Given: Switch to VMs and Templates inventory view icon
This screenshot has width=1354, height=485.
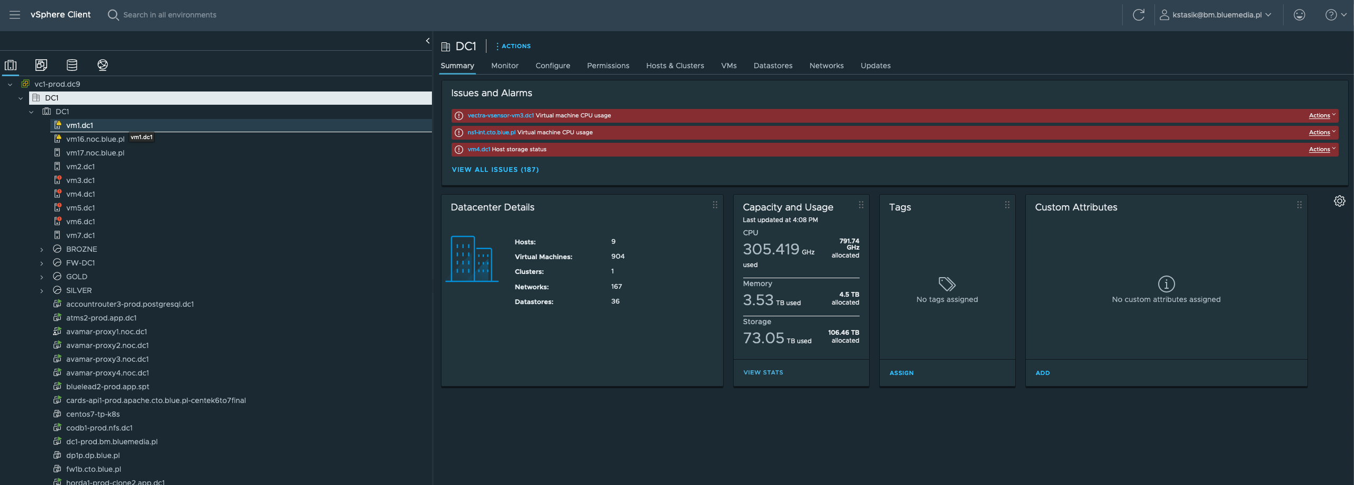Looking at the screenshot, I should click(x=41, y=65).
